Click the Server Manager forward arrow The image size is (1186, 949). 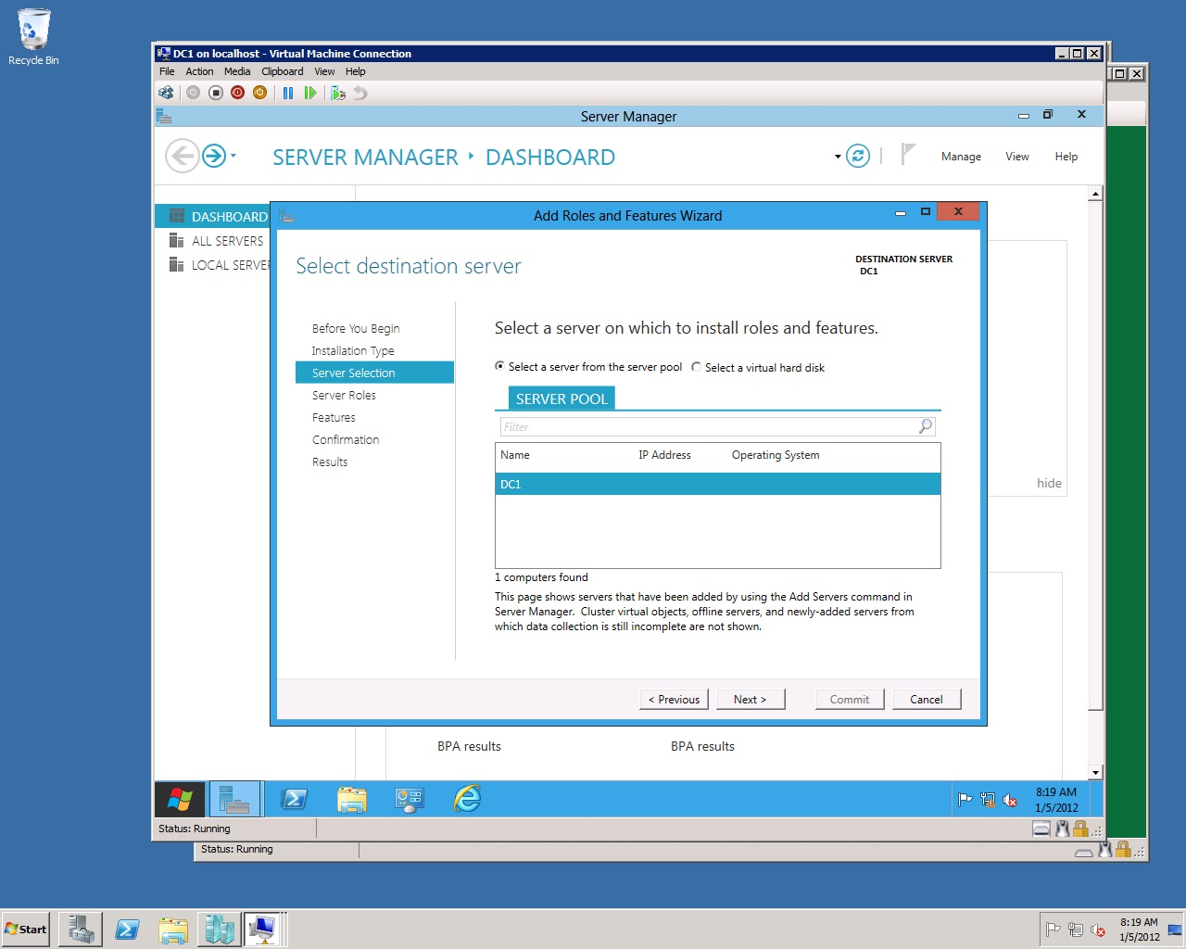pyautogui.click(x=214, y=156)
